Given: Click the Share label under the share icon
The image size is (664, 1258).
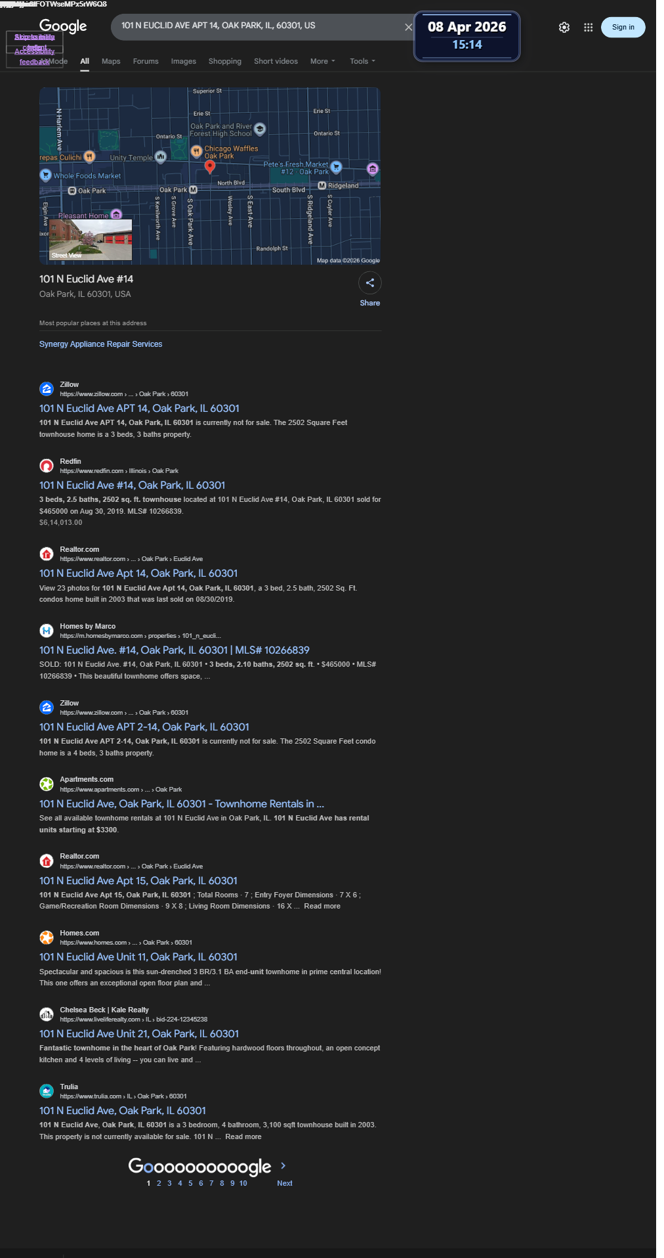Looking at the screenshot, I should (x=370, y=303).
